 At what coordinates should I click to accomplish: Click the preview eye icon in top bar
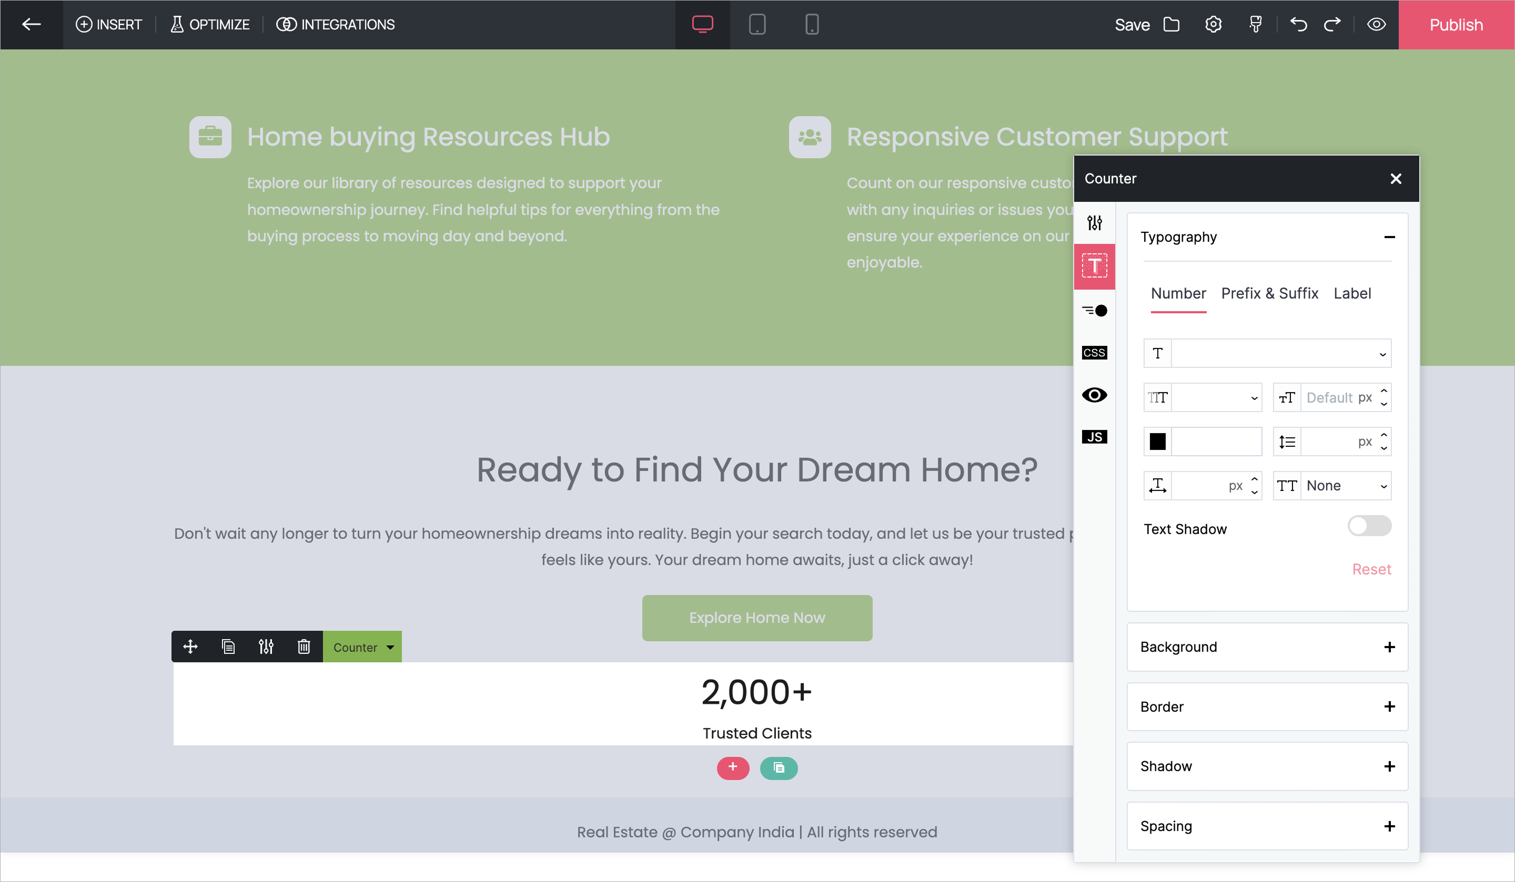(x=1376, y=25)
